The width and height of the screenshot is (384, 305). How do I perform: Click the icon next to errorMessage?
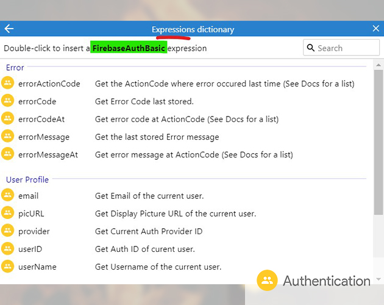[8, 137]
